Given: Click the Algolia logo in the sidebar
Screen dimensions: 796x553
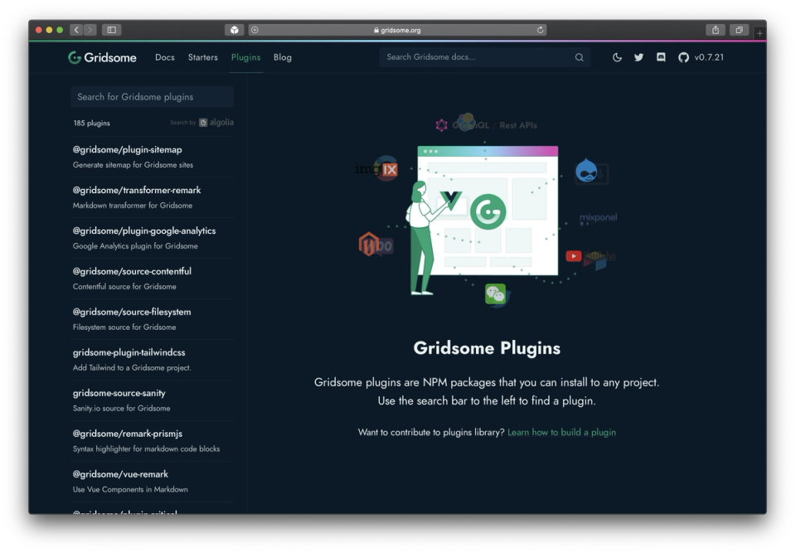Looking at the screenshot, I should (216, 123).
